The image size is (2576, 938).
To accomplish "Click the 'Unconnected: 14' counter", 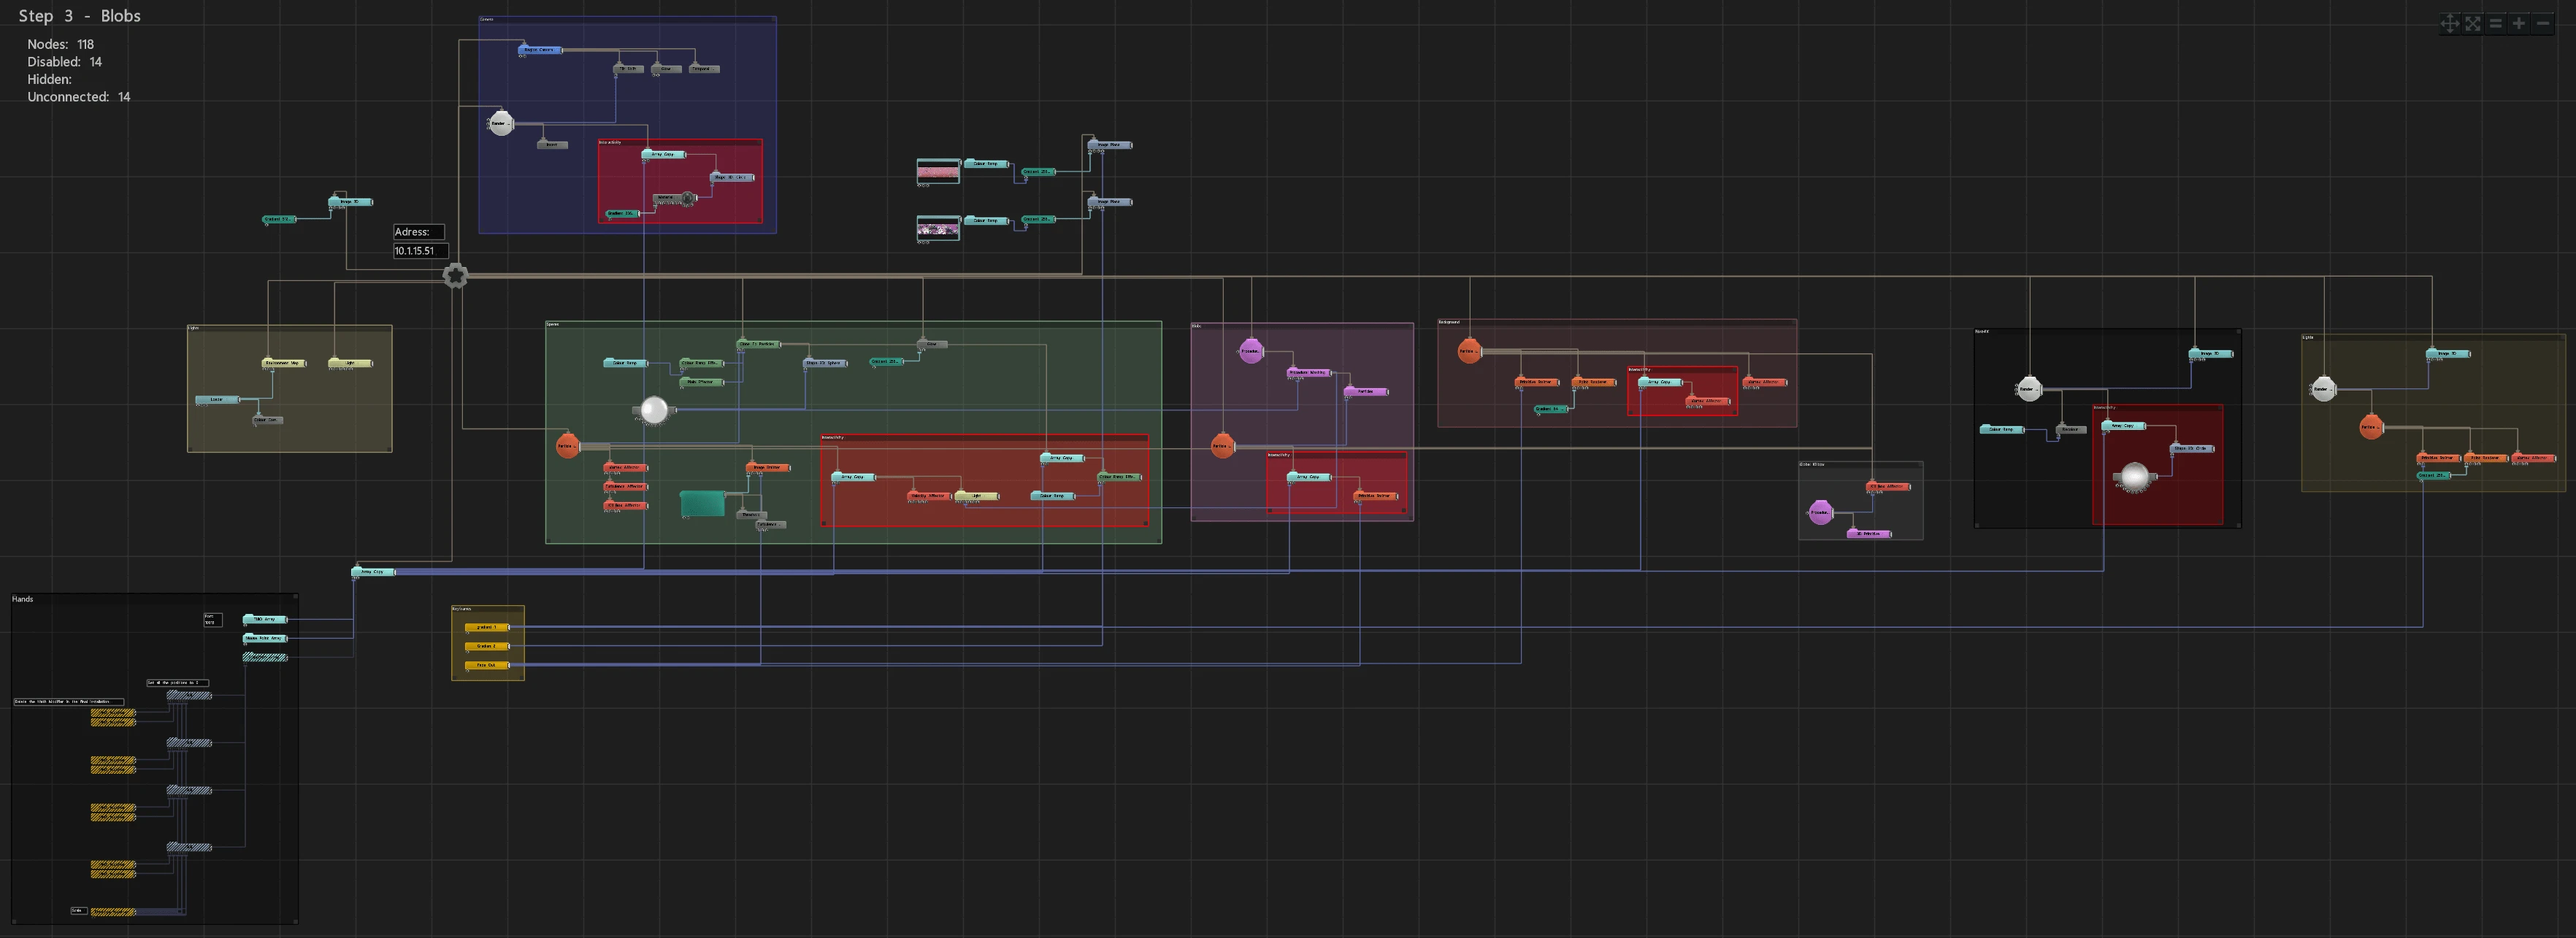I will pos(79,97).
